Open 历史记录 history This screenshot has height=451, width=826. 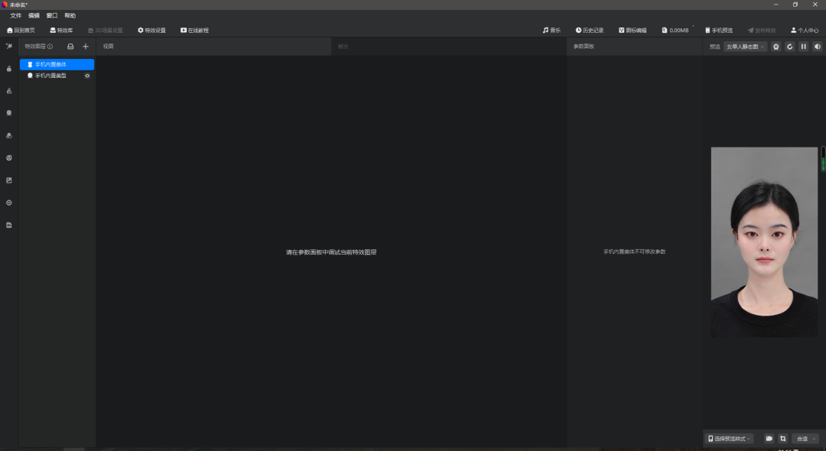pyautogui.click(x=589, y=31)
